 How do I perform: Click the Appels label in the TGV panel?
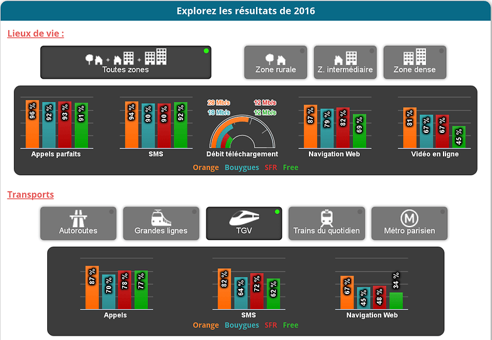click(115, 315)
